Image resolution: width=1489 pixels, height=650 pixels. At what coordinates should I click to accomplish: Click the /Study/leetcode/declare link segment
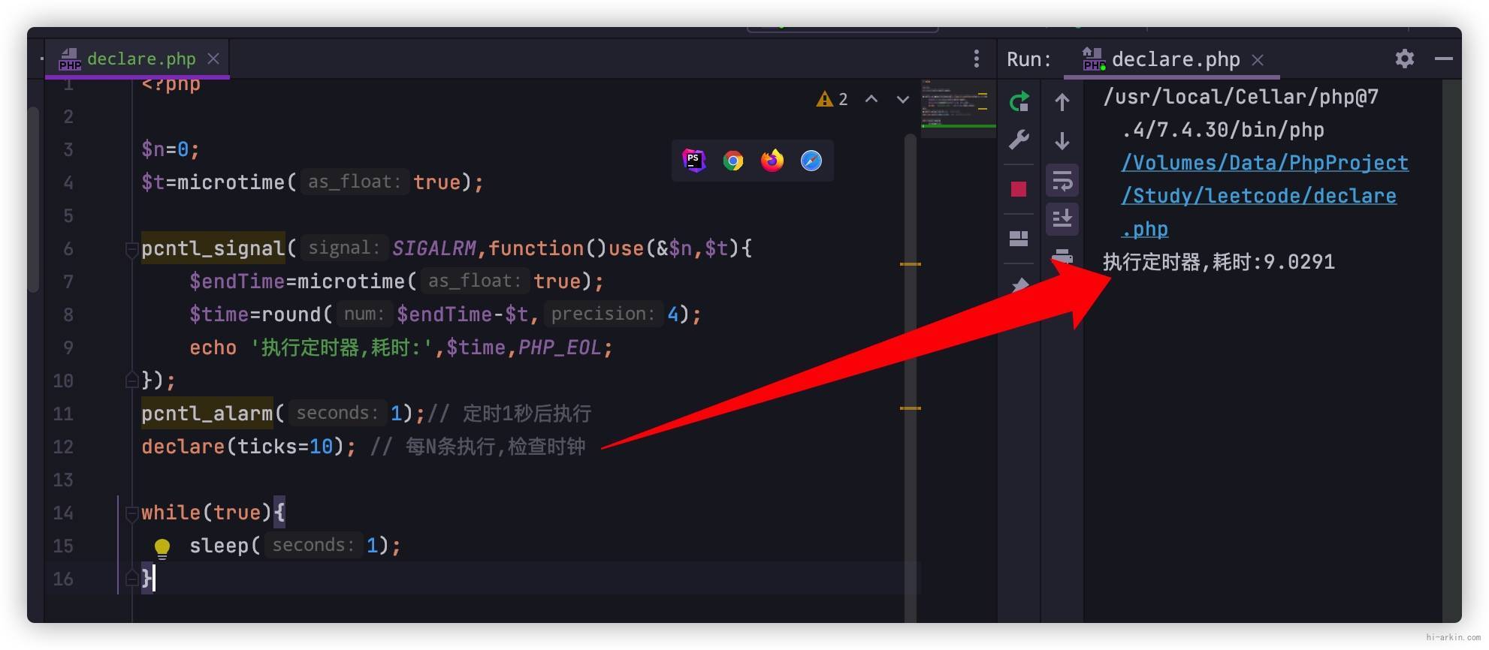pos(1258,196)
